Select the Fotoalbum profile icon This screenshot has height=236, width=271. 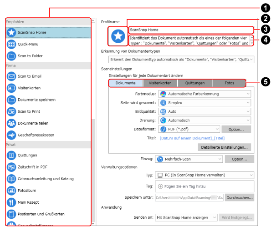[x=11, y=191]
